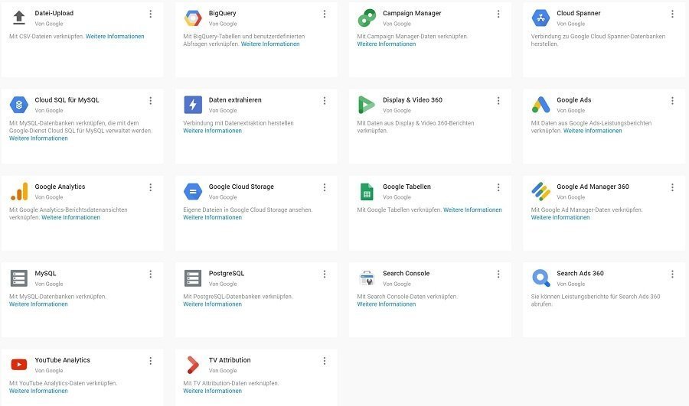Select the Search Ads 360 connector title
This screenshot has width=689, height=406.
[x=580, y=274]
